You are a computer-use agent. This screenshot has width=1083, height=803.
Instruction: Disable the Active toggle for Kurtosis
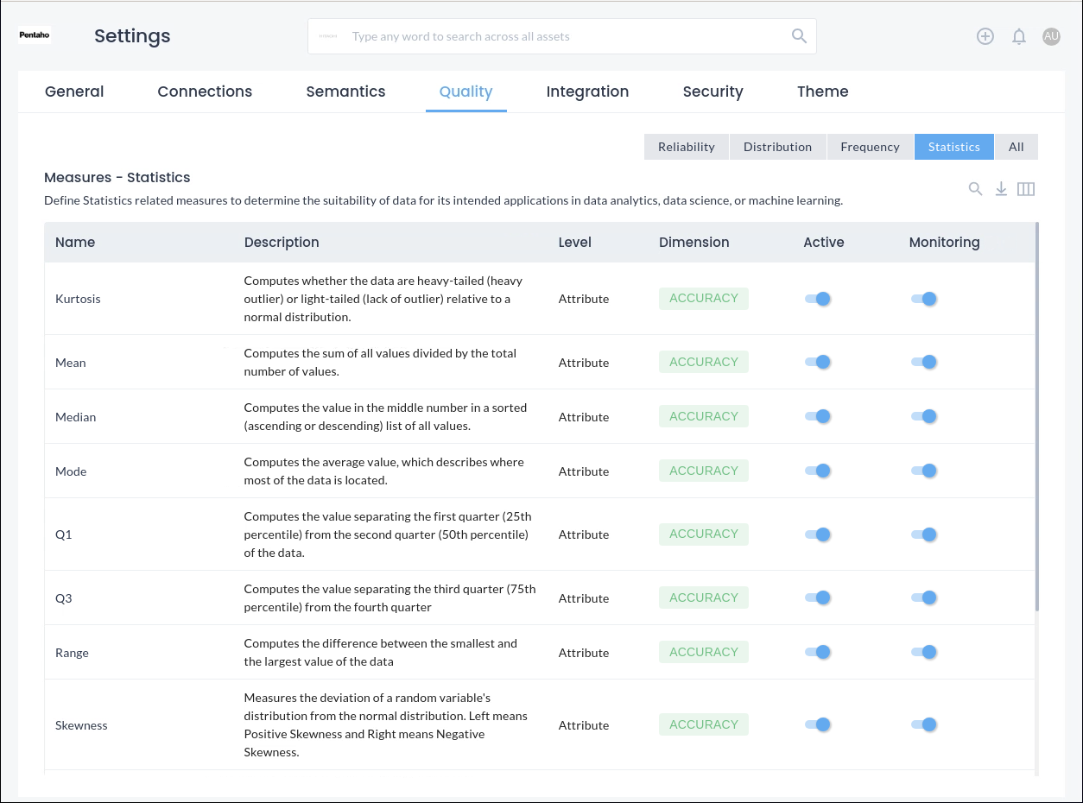pyautogui.click(x=817, y=299)
